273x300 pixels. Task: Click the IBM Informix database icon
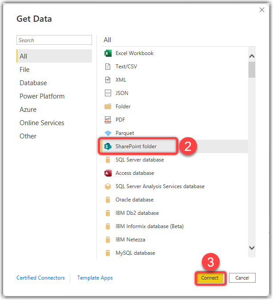[x=108, y=226]
